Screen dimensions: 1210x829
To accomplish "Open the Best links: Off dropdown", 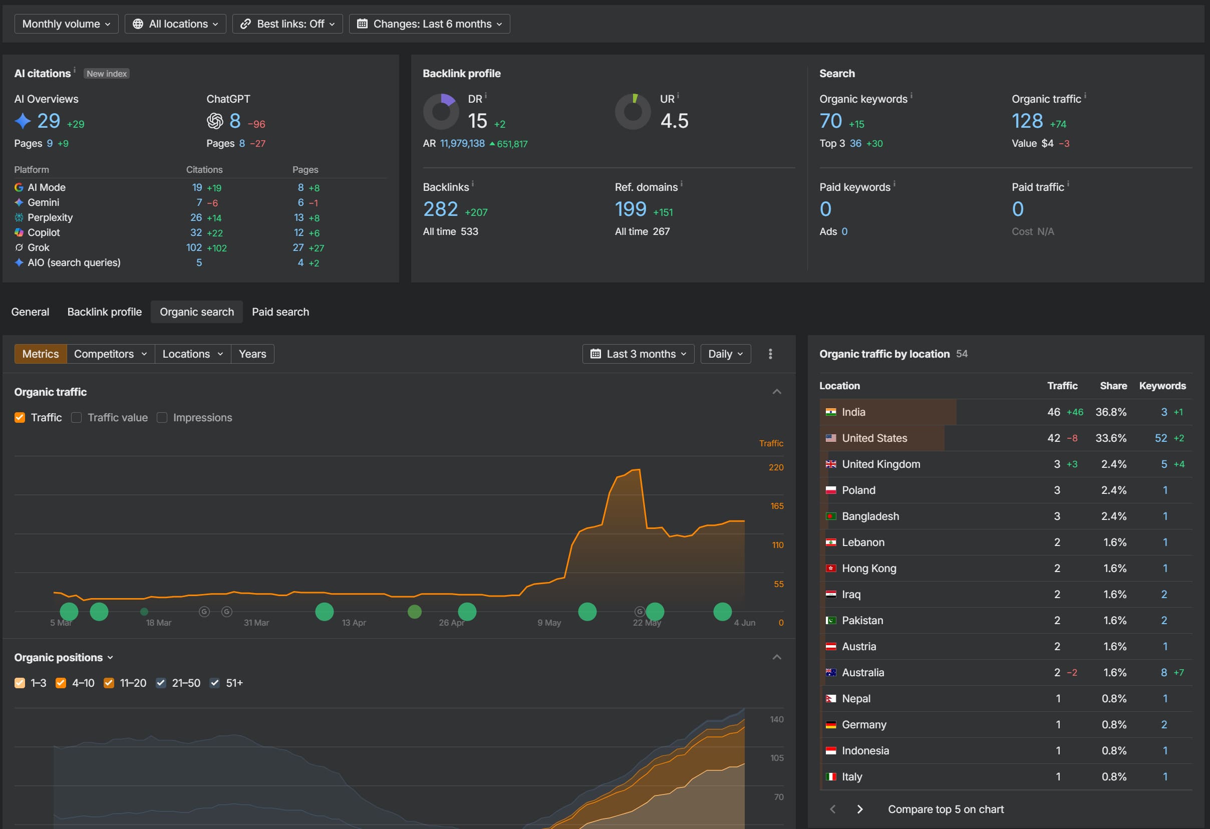I will (x=287, y=24).
